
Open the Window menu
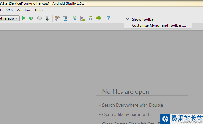tap(24, 10)
